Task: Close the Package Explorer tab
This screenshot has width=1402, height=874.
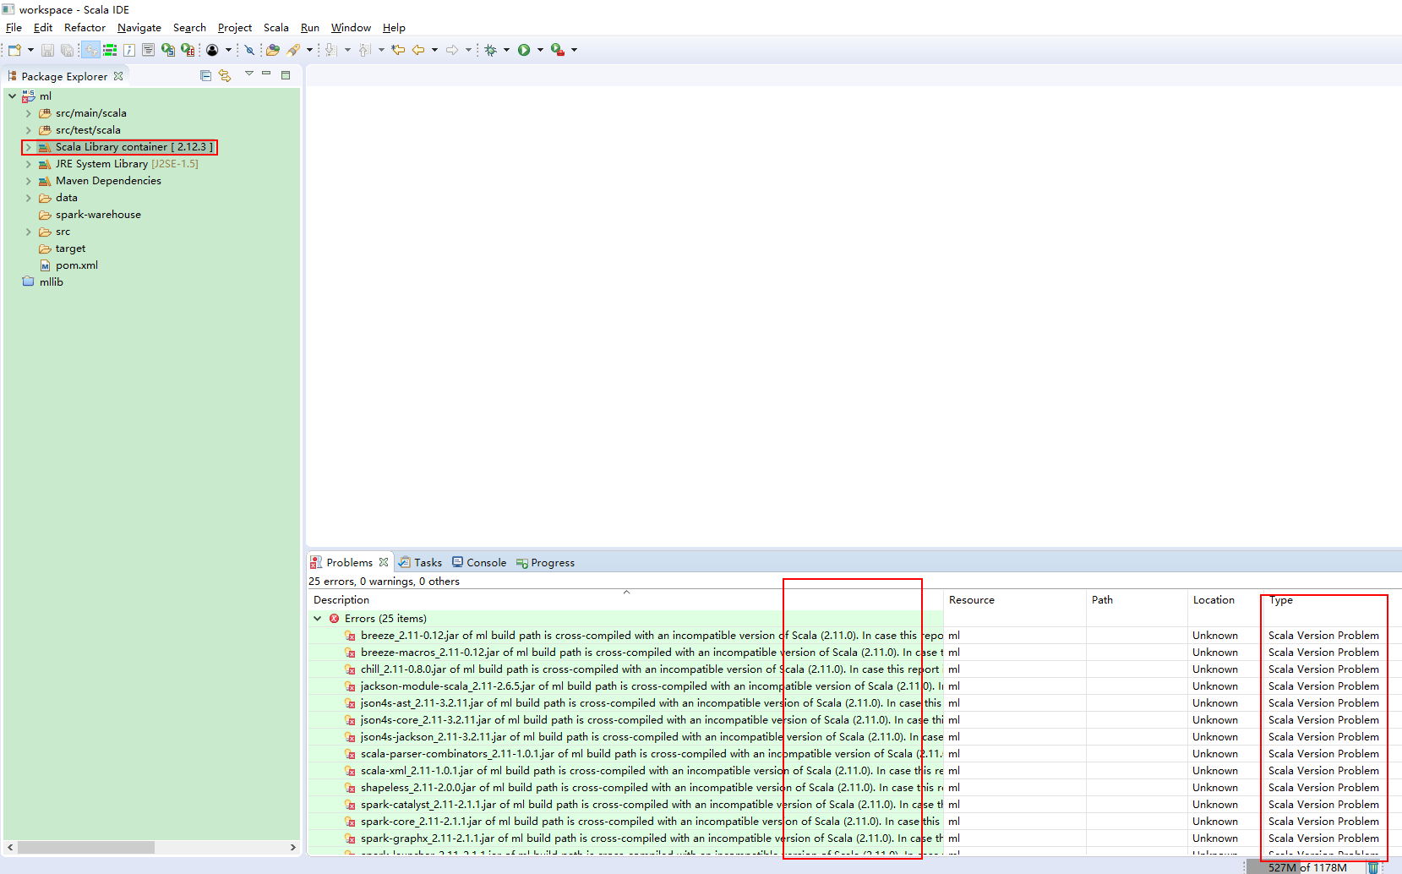Action: [118, 76]
